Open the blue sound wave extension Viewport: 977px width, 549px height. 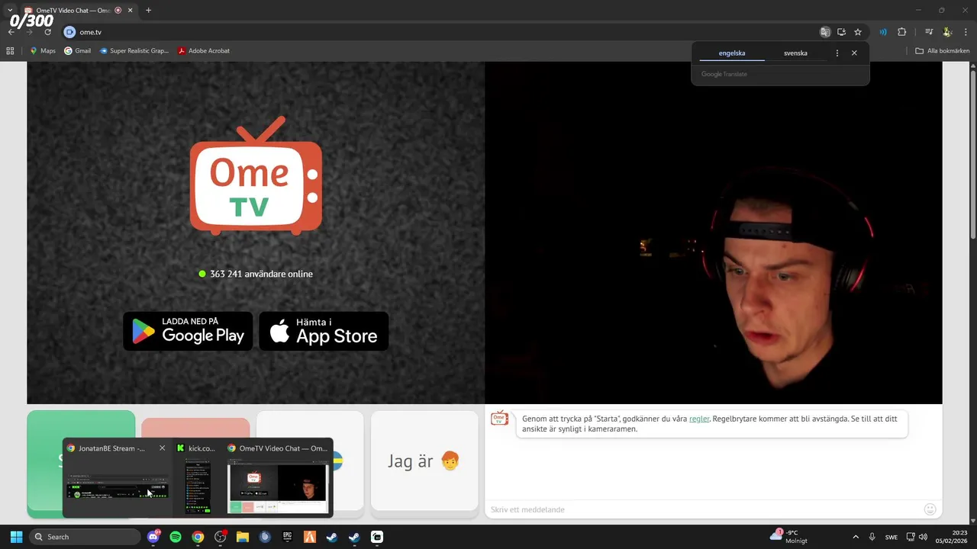883,32
